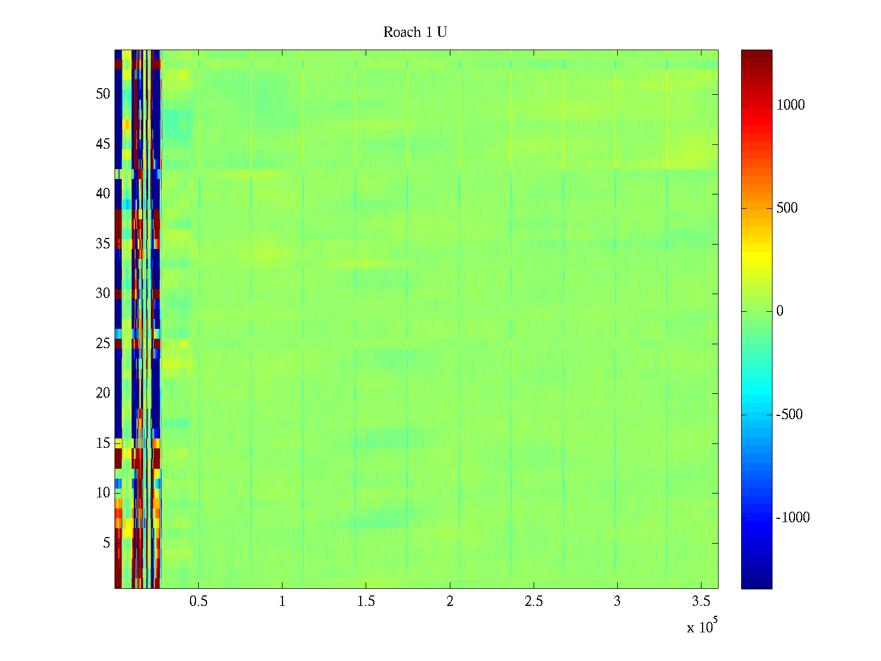Click y-axis tick label 50

pos(102,94)
